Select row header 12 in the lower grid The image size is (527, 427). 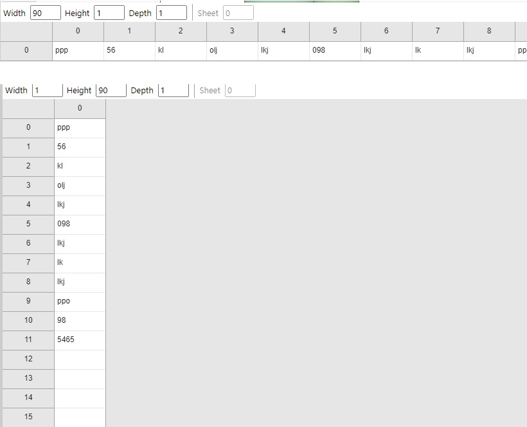point(28,359)
